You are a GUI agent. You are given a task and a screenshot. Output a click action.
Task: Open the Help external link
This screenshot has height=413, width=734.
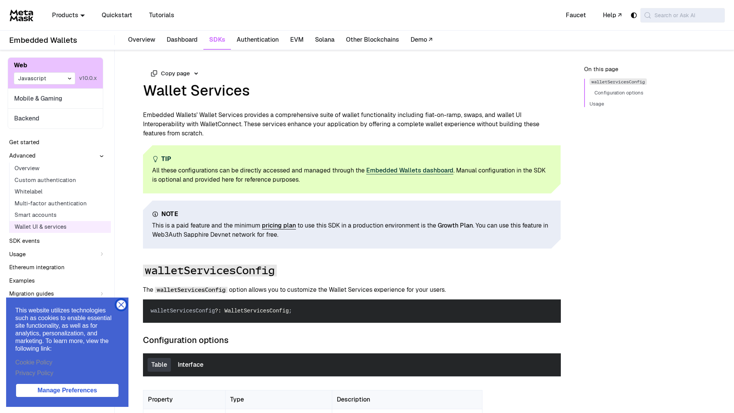(x=612, y=15)
